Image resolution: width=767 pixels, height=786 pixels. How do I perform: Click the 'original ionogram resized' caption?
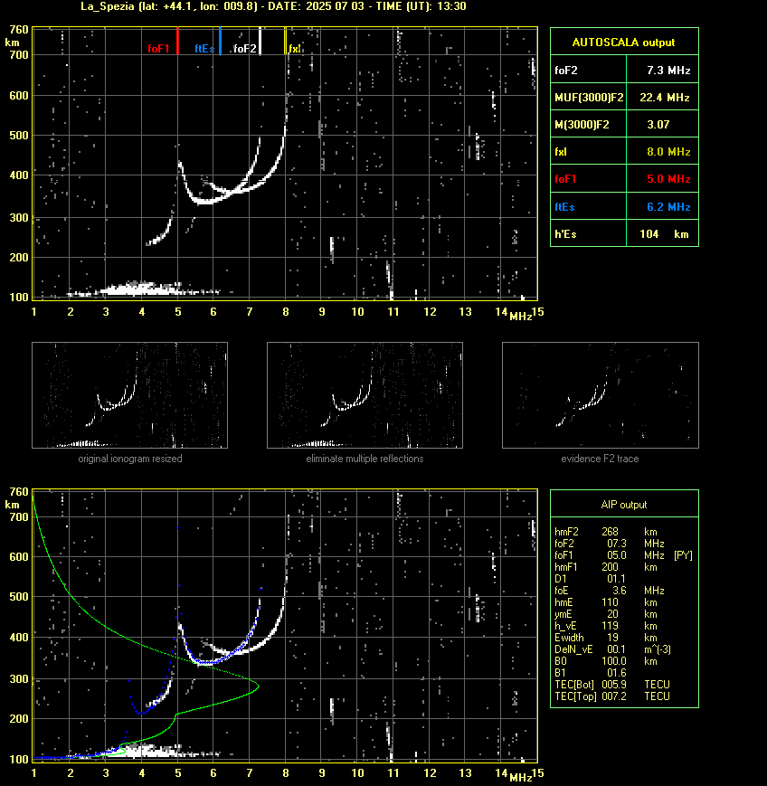click(x=130, y=459)
